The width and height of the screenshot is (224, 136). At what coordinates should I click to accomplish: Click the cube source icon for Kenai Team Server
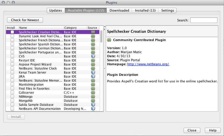point(93,73)
